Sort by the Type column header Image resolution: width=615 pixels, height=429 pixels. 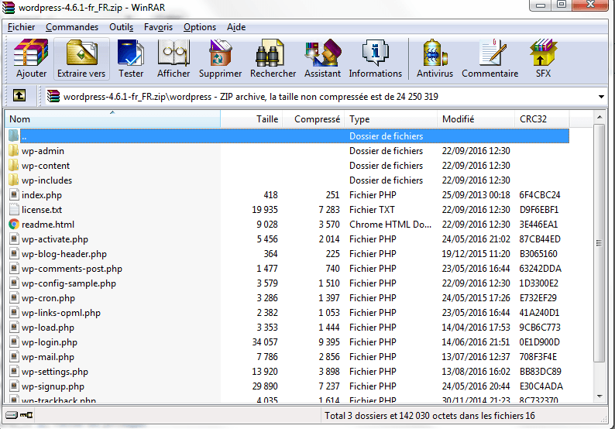(x=390, y=118)
